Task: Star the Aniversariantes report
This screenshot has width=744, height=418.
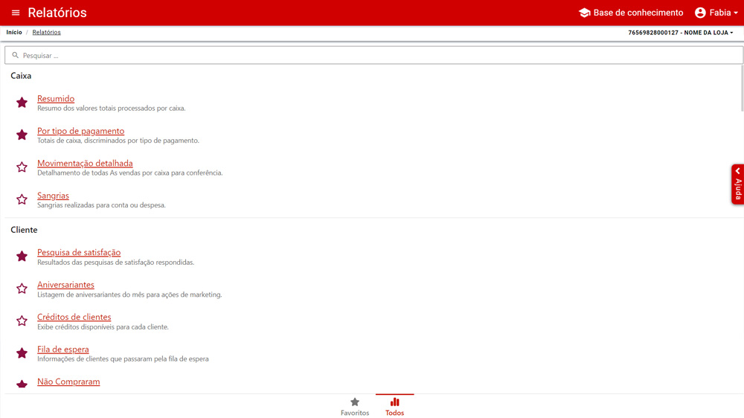Action: click(x=22, y=289)
